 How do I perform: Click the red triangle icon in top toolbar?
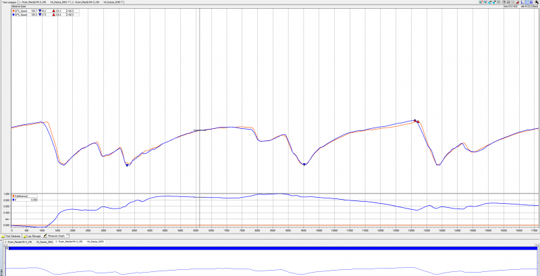coord(518,3)
